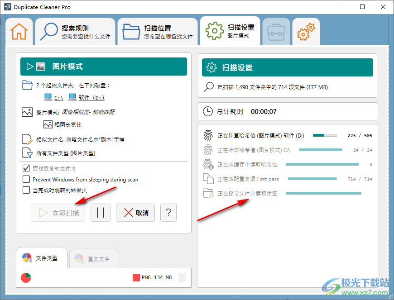This screenshot has width=394, height=300.
Task: Click the 24 / 24 progress count
Action: point(363,150)
